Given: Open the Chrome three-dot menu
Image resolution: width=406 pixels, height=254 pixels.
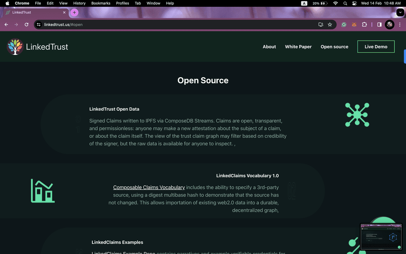Looking at the screenshot, I should coord(400,25).
